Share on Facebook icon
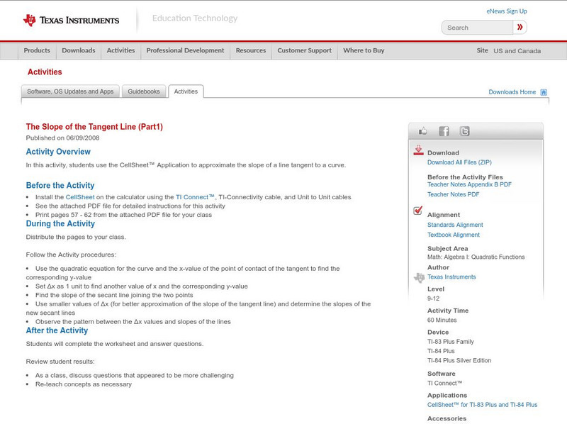 444,131
